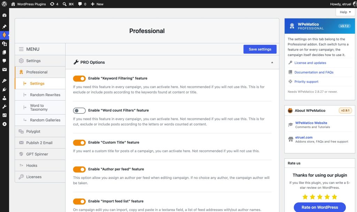Screen dimensions: 357x212
Task: Open Plugins plug icon in admin sidebar
Action: click(4, 89)
